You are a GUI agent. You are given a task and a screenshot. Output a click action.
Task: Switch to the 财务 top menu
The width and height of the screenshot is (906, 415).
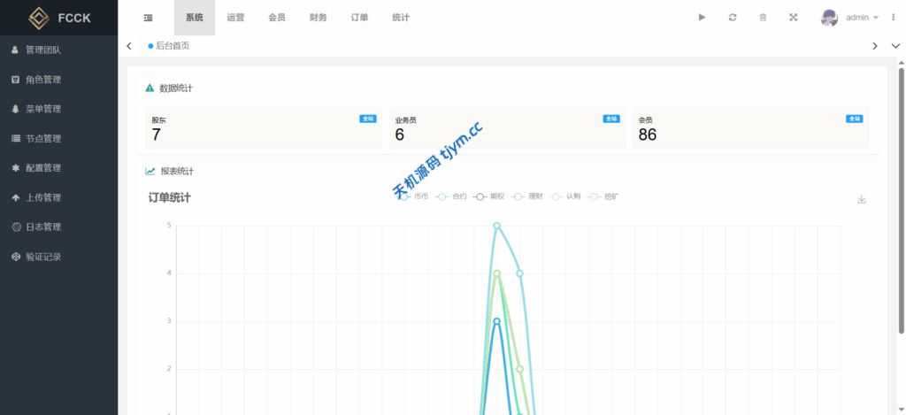[319, 18]
